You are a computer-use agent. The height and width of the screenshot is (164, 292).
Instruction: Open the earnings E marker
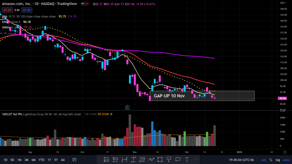[x=127, y=107]
